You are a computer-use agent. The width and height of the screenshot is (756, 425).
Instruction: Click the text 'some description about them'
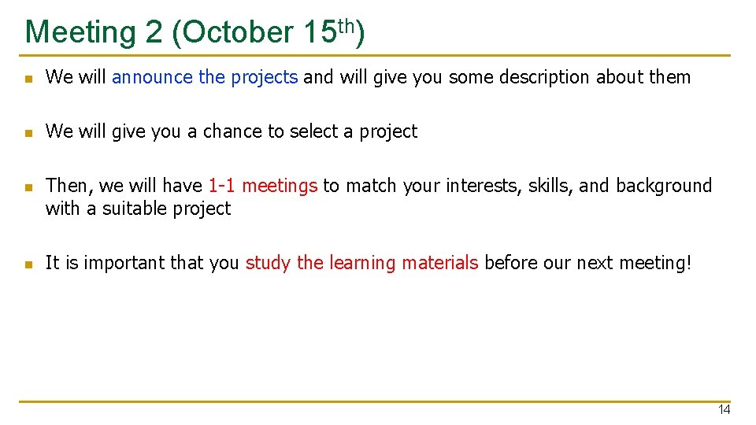click(581, 77)
